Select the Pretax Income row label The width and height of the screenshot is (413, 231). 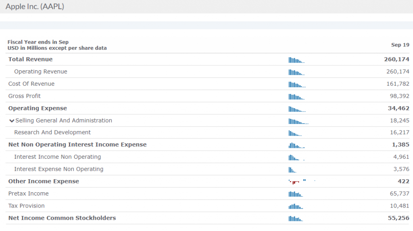point(29,193)
